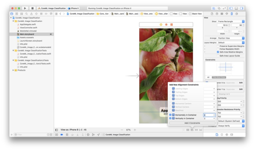Open the Quick Help inspector
255x150 pixels.
tap(217, 14)
